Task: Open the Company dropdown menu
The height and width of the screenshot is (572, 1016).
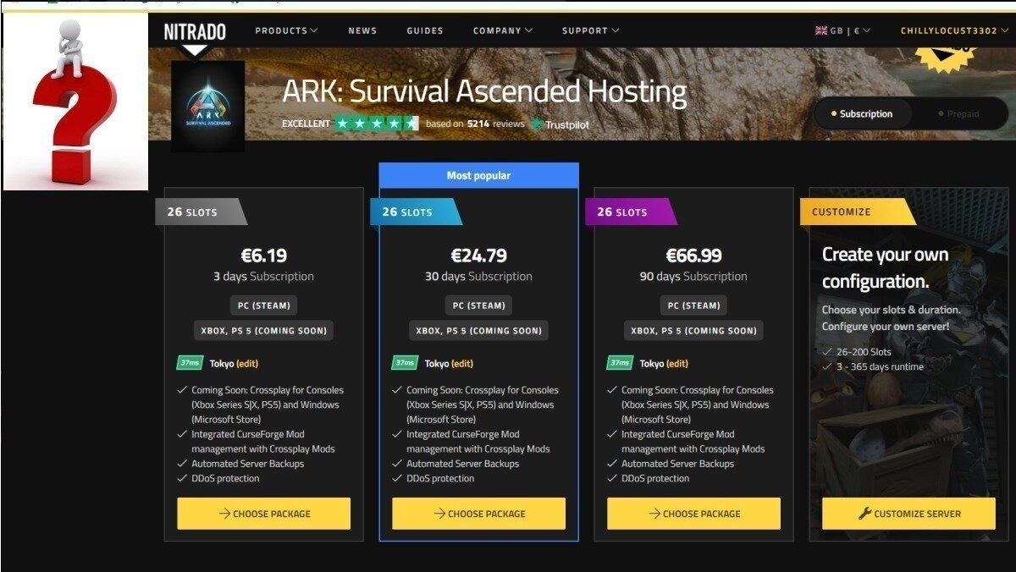Action: pyautogui.click(x=503, y=30)
